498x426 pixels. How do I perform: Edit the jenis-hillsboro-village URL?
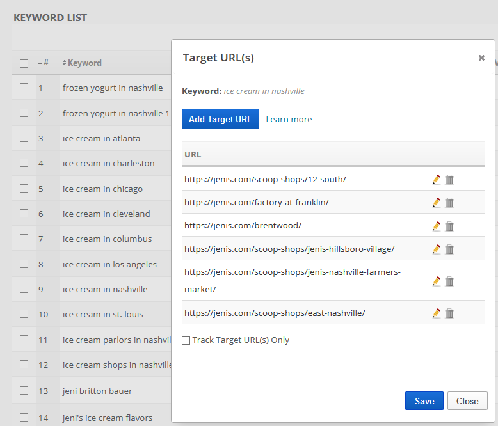(x=437, y=249)
